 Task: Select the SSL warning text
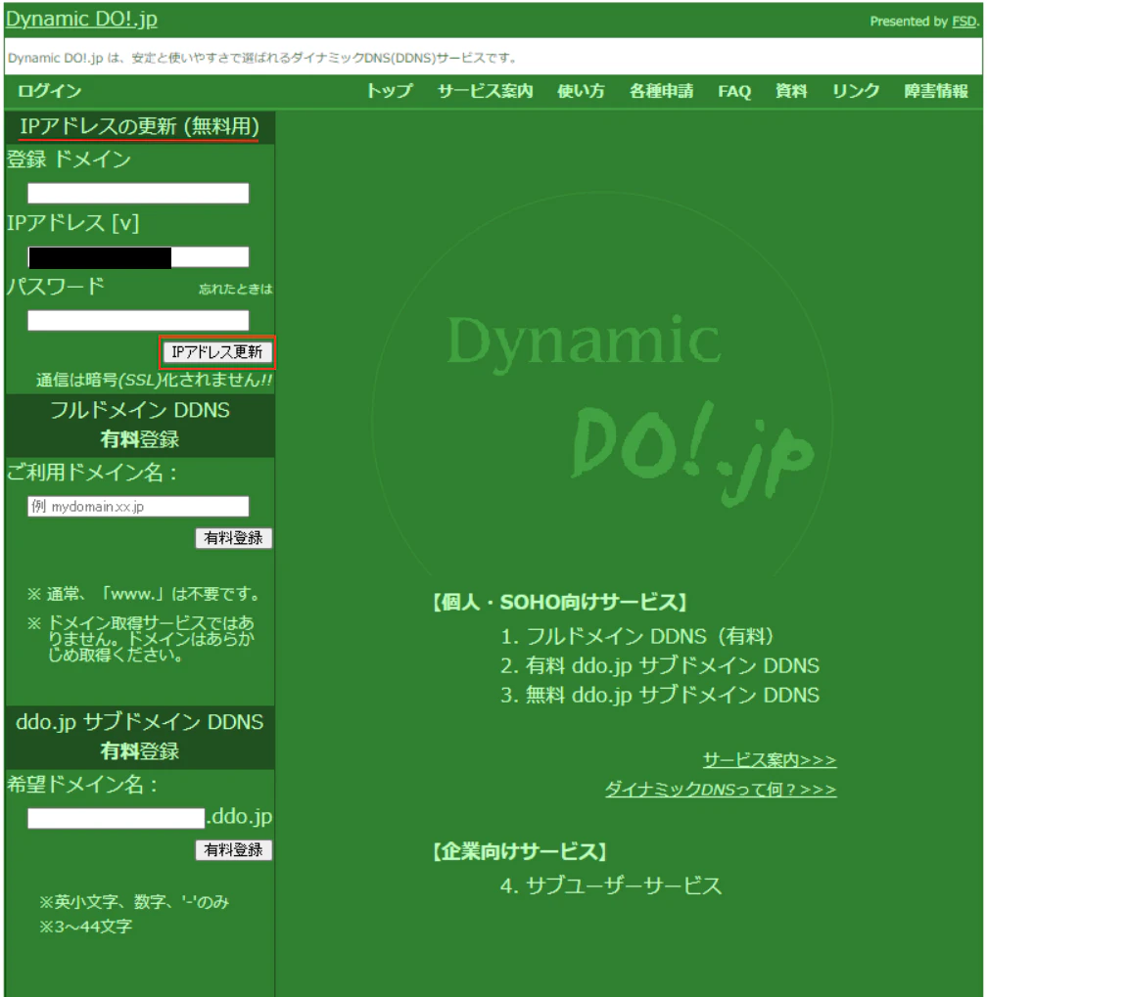tap(154, 381)
